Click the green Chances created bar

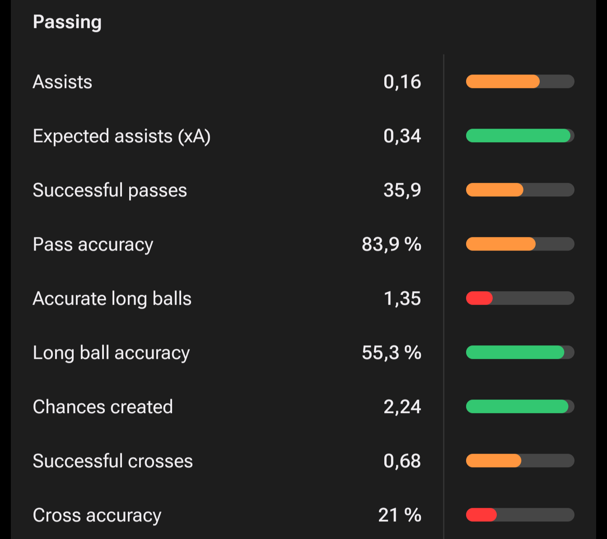point(517,407)
